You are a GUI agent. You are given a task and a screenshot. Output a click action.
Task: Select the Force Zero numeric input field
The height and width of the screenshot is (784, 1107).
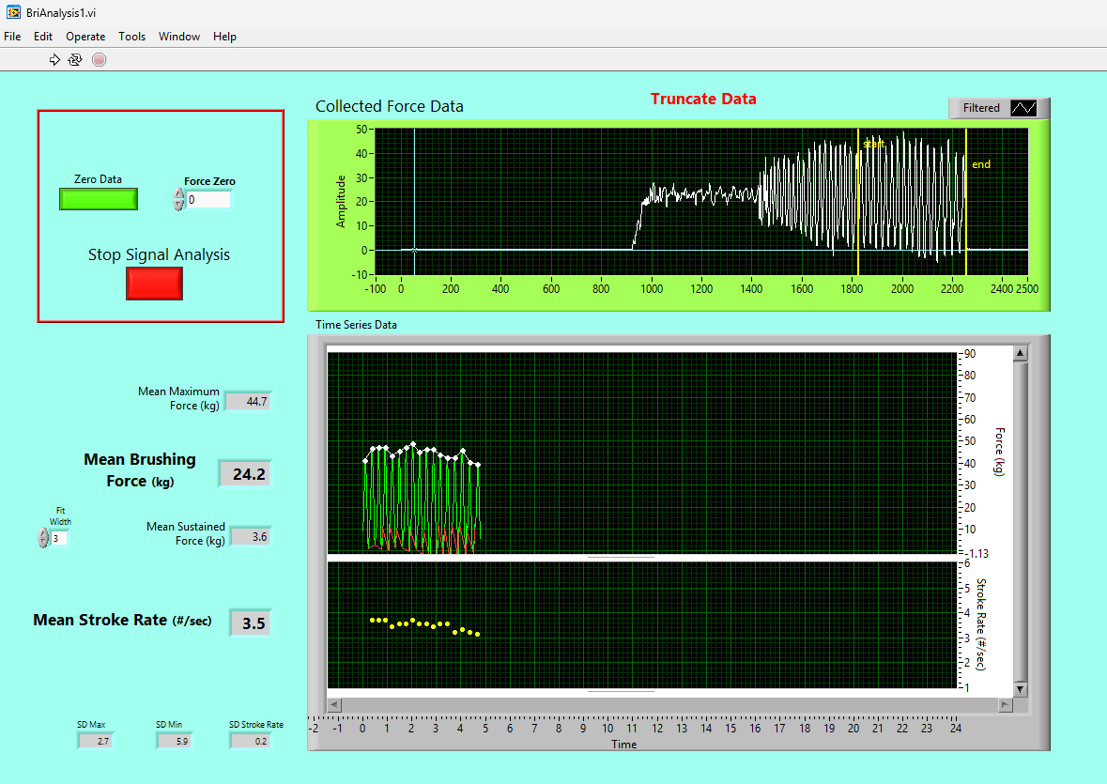pyautogui.click(x=208, y=200)
